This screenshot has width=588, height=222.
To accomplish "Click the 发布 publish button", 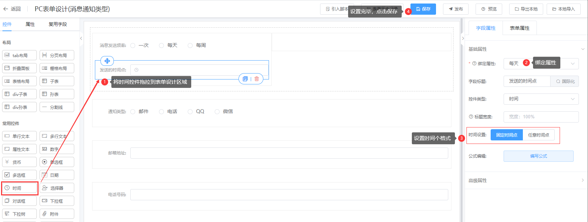I will click(456, 9).
